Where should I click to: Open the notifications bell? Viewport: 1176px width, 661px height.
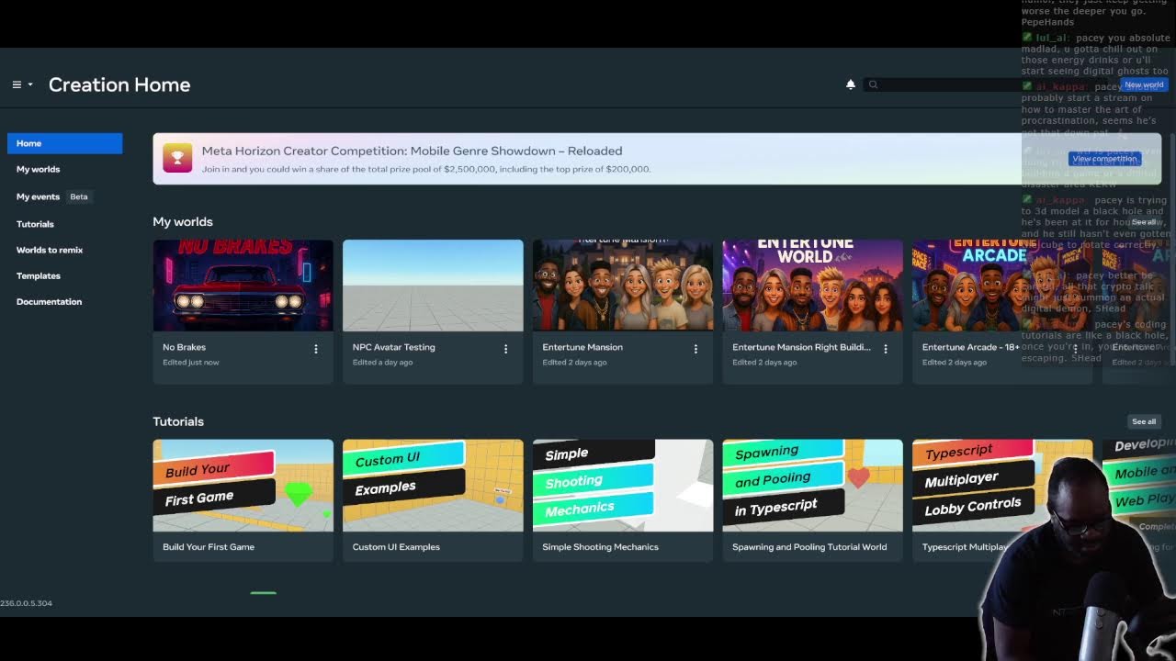pyautogui.click(x=851, y=84)
